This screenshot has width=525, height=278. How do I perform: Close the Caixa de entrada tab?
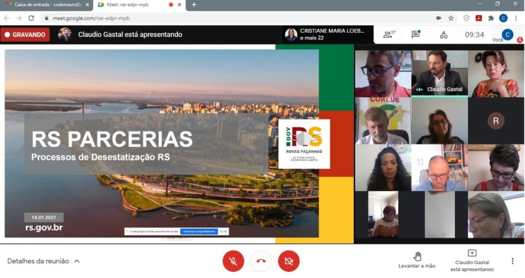pyautogui.click(x=87, y=5)
